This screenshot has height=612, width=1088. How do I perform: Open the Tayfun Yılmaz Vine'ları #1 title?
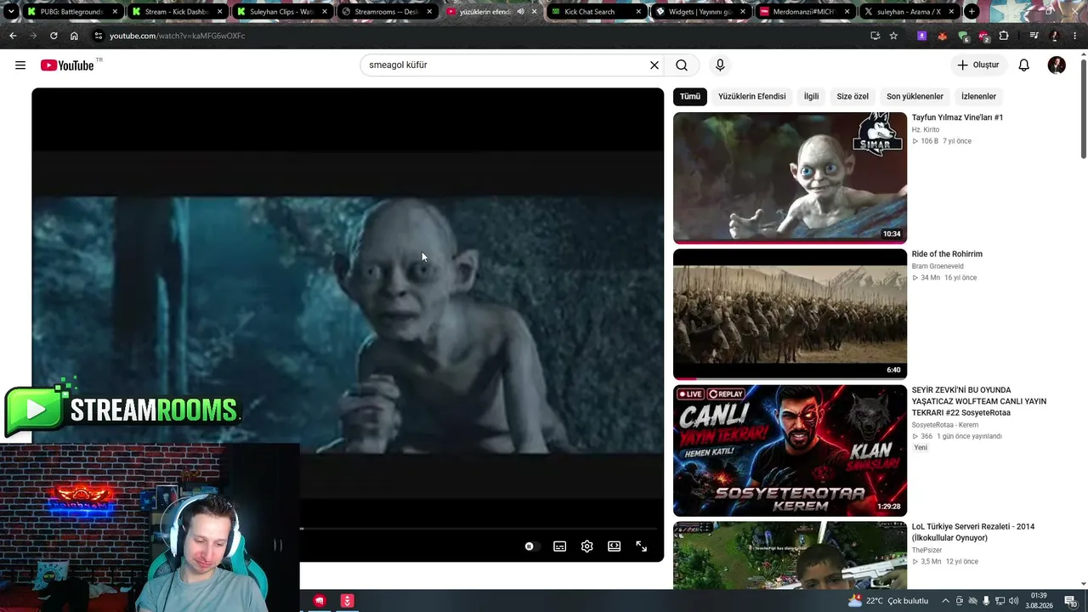click(x=957, y=118)
